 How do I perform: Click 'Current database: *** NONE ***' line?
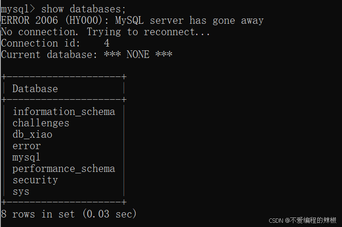[x=87, y=54]
